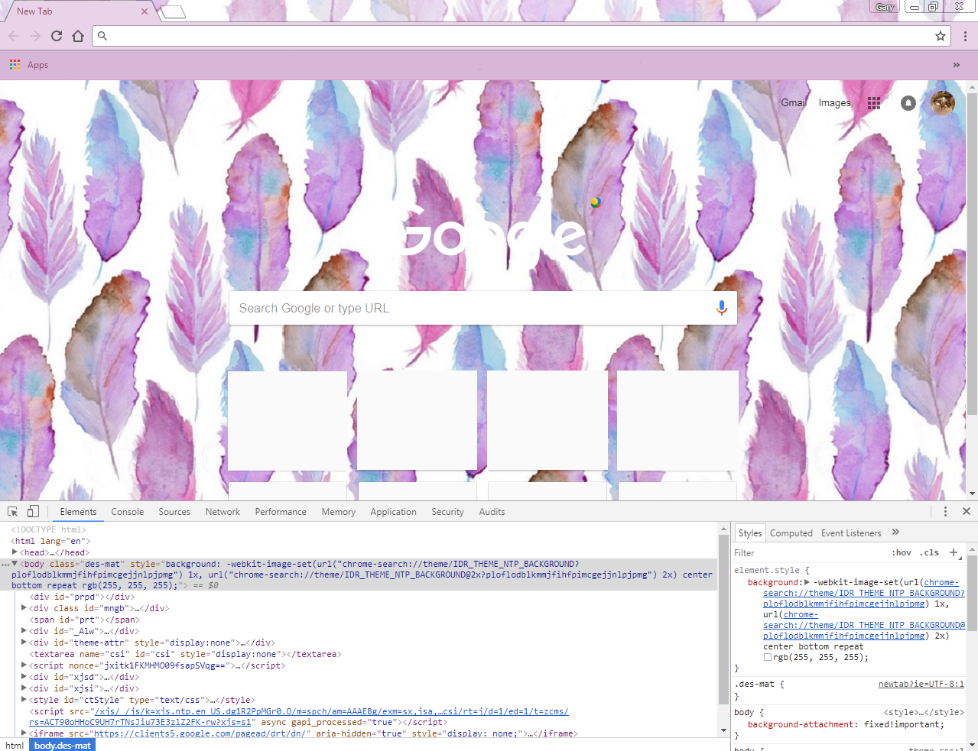
Task: Click the inspect element picker icon
Action: pyautogui.click(x=13, y=512)
